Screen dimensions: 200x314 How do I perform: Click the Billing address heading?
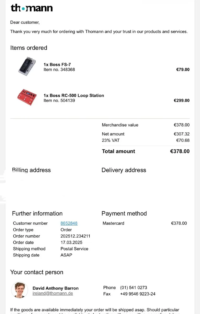[x=31, y=170]
